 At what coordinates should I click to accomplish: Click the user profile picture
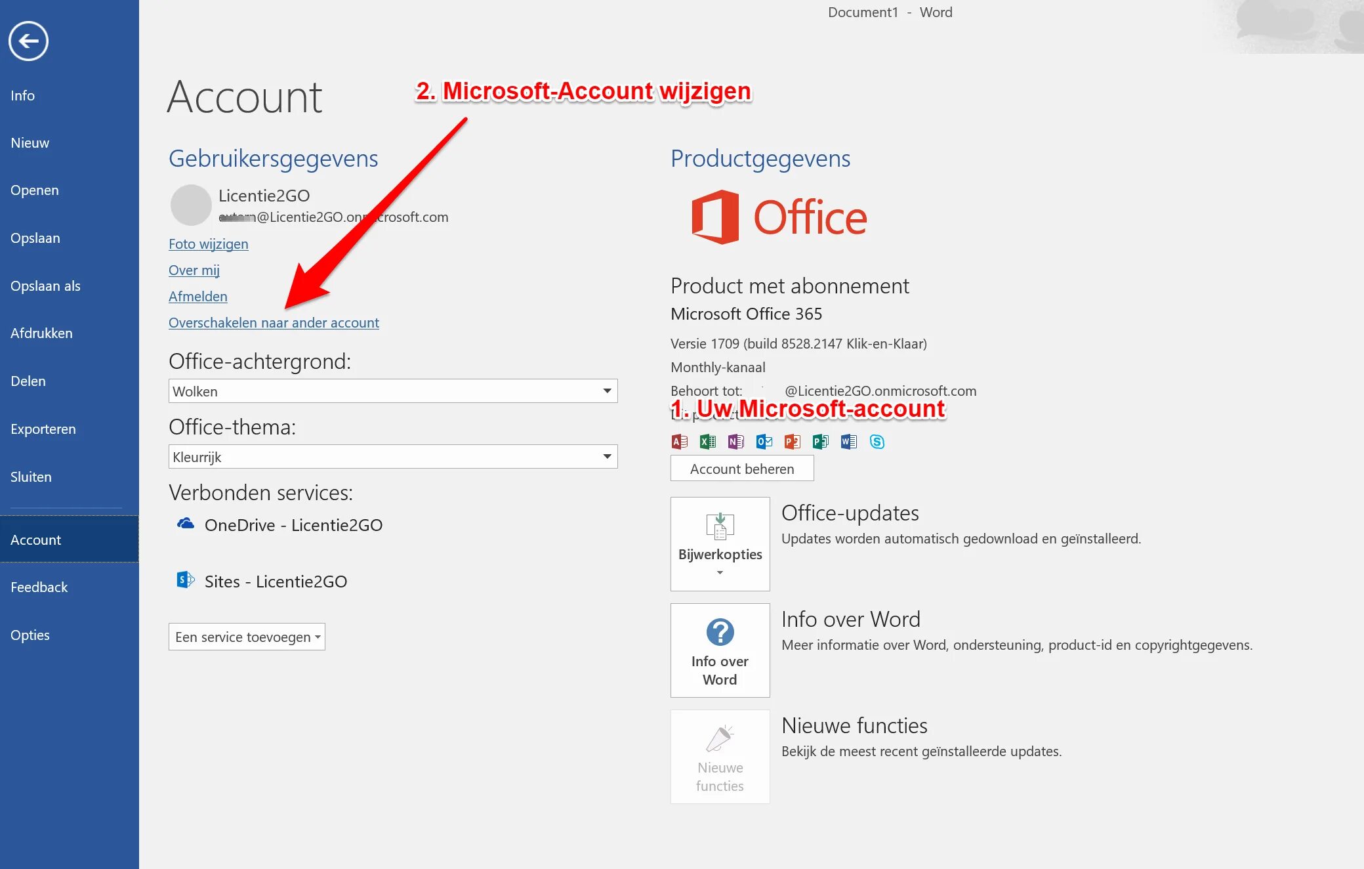(x=191, y=205)
